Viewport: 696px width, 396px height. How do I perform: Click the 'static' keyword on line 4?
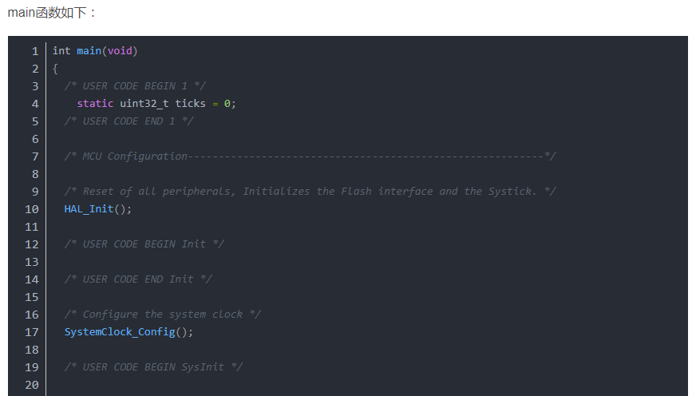click(x=95, y=104)
